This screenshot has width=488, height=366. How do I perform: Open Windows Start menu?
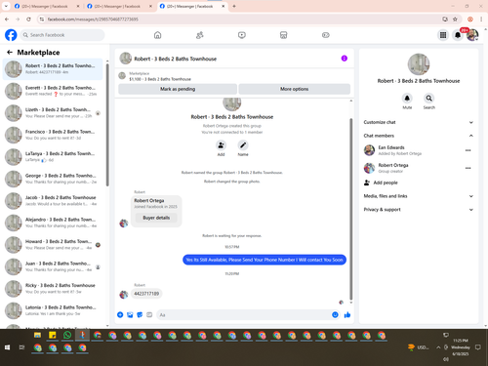[x=7, y=347]
